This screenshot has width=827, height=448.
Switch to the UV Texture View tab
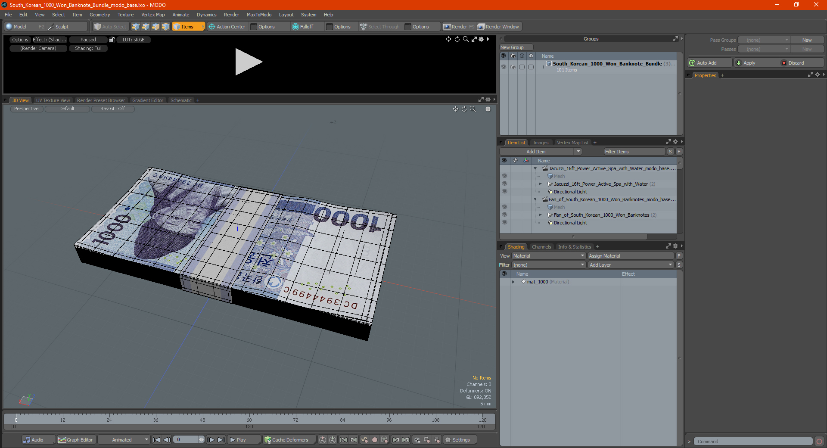(53, 100)
